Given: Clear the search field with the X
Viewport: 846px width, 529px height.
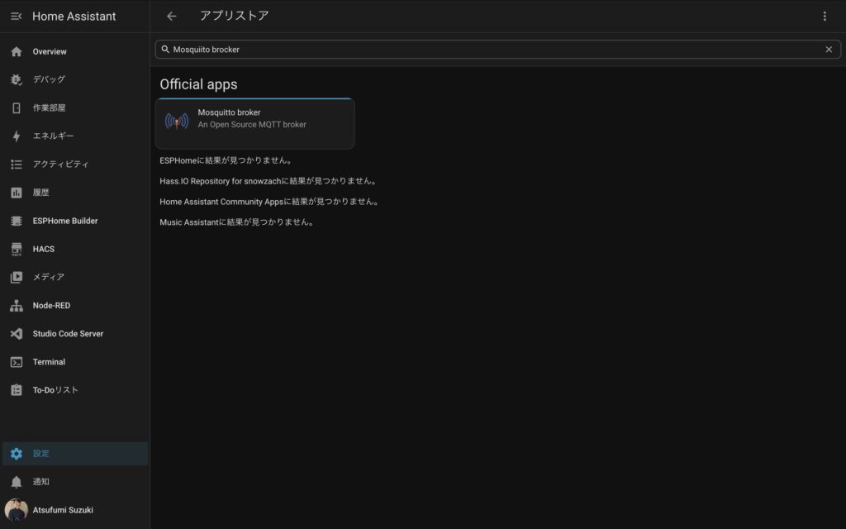Looking at the screenshot, I should [829, 50].
